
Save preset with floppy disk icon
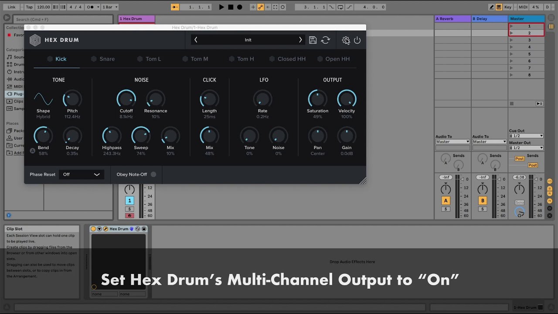(x=313, y=40)
